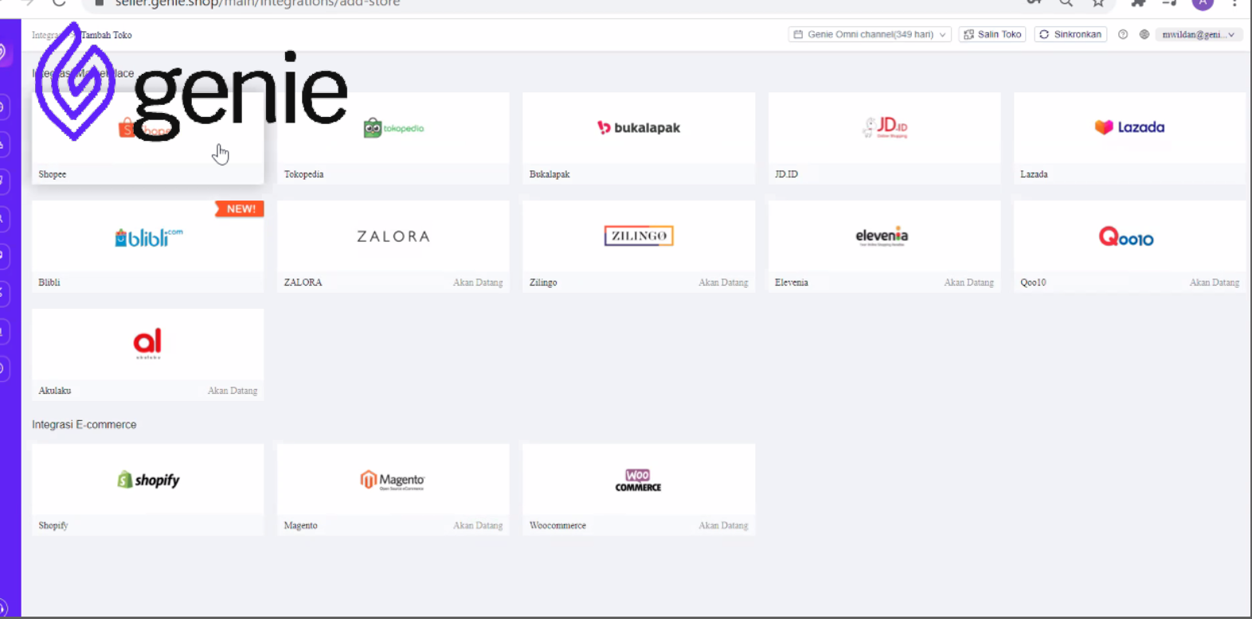Click the Tambah Toko breadcrumb
1252x619 pixels.
[x=107, y=35]
